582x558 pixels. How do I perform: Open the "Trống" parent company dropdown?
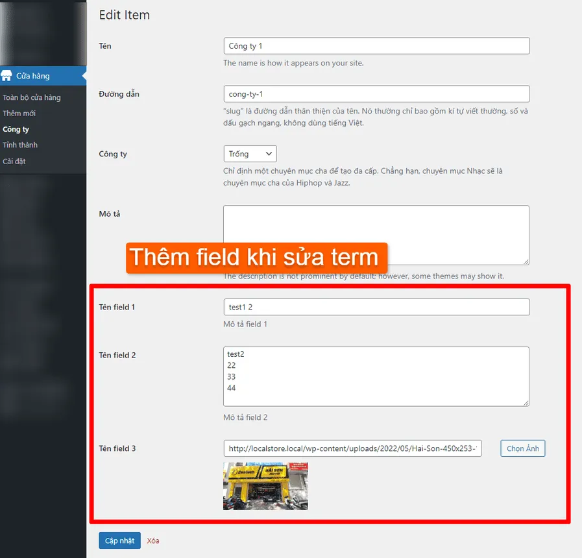[250, 154]
